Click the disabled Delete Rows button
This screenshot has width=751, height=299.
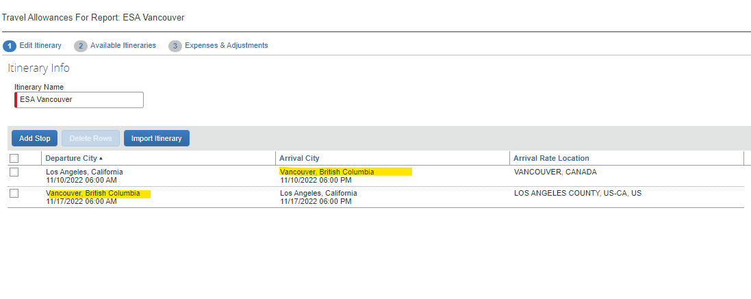(90, 138)
